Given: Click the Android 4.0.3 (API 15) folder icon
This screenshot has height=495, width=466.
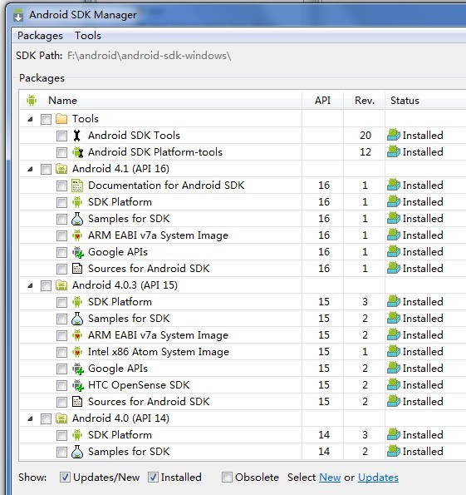Looking at the screenshot, I should (x=61, y=285).
